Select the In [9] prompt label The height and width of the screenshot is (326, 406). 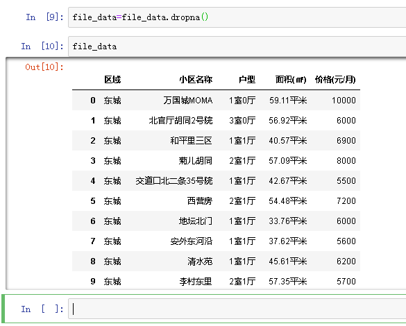(44, 17)
